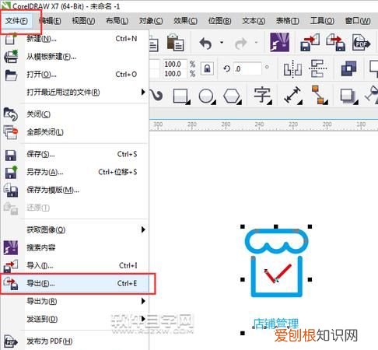Open the 表格(T) menu
This screenshot has height=350, width=378.
(288, 21)
